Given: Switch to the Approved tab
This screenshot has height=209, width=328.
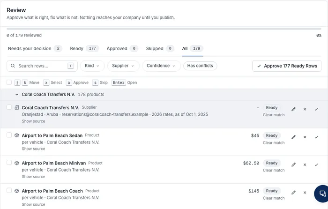Looking at the screenshot, I should [122, 49].
